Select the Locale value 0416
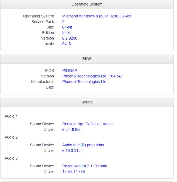This screenshot has width=177, height=182. click(67, 44)
